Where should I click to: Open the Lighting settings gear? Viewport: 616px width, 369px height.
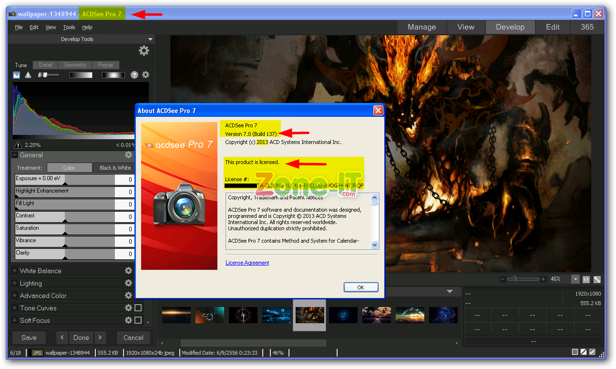click(x=128, y=283)
